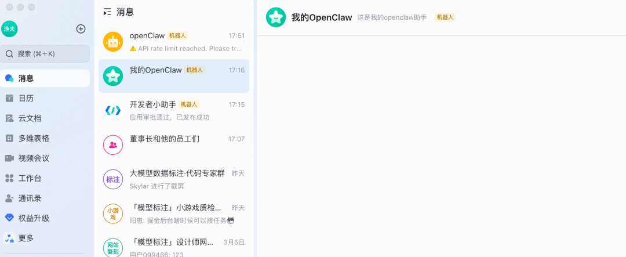Click the 我的OpenClaw header avatar
This screenshot has width=626, height=257.
click(x=276, y=17)
